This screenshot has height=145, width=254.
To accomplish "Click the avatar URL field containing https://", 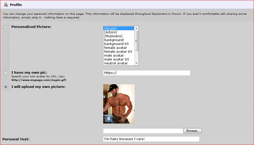I will (x=146, y=73).
